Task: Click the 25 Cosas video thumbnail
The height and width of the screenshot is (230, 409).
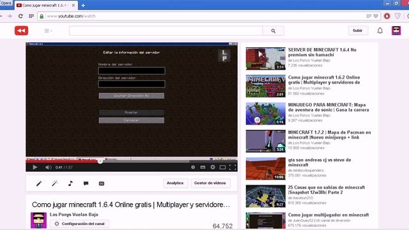Action: coord(266,196)
